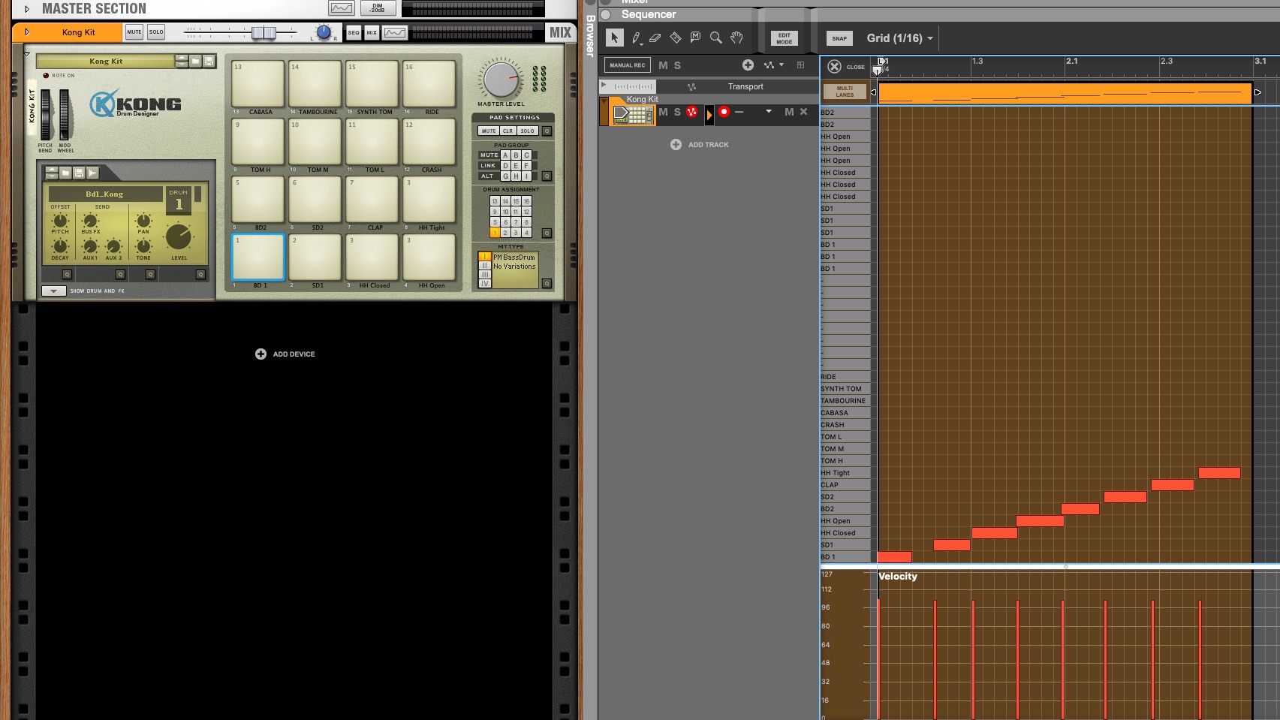Image resolution: width=1280 pixels, height=720 pixels.
Task: Click the ADD DEVICE button
Action: point(285,354)
